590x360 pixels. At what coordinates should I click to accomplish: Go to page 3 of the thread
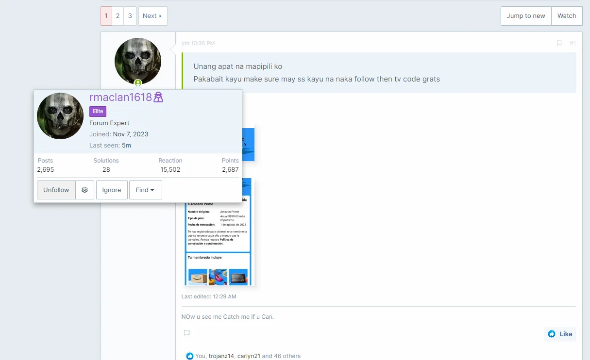click(130, 16)
